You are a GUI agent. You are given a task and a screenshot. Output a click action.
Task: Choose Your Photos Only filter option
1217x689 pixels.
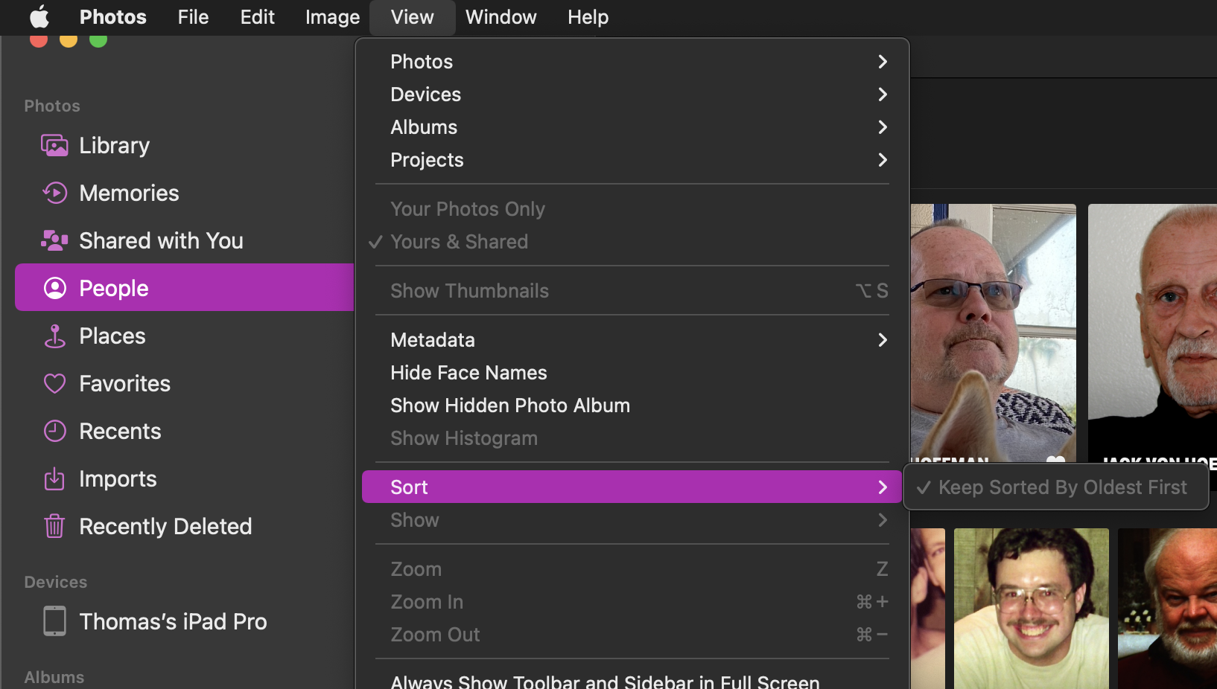467,209
